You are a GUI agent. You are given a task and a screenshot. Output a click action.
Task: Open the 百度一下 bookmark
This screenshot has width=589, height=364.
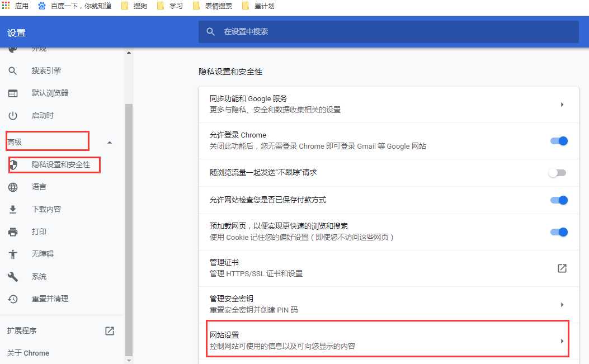[78, 7]
